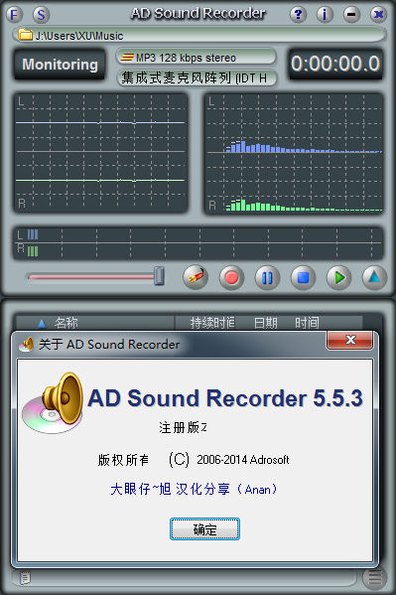
Task: Click the small speaker icon in dialog title bar
Action: click(26, 344)
